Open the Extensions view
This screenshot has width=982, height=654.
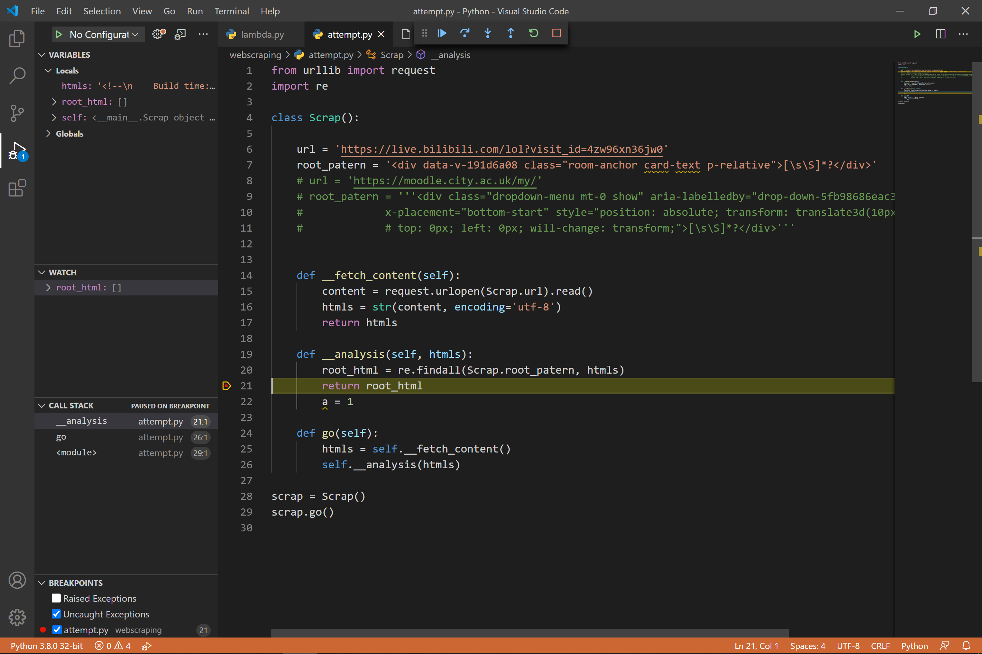(x=17, y=188)
